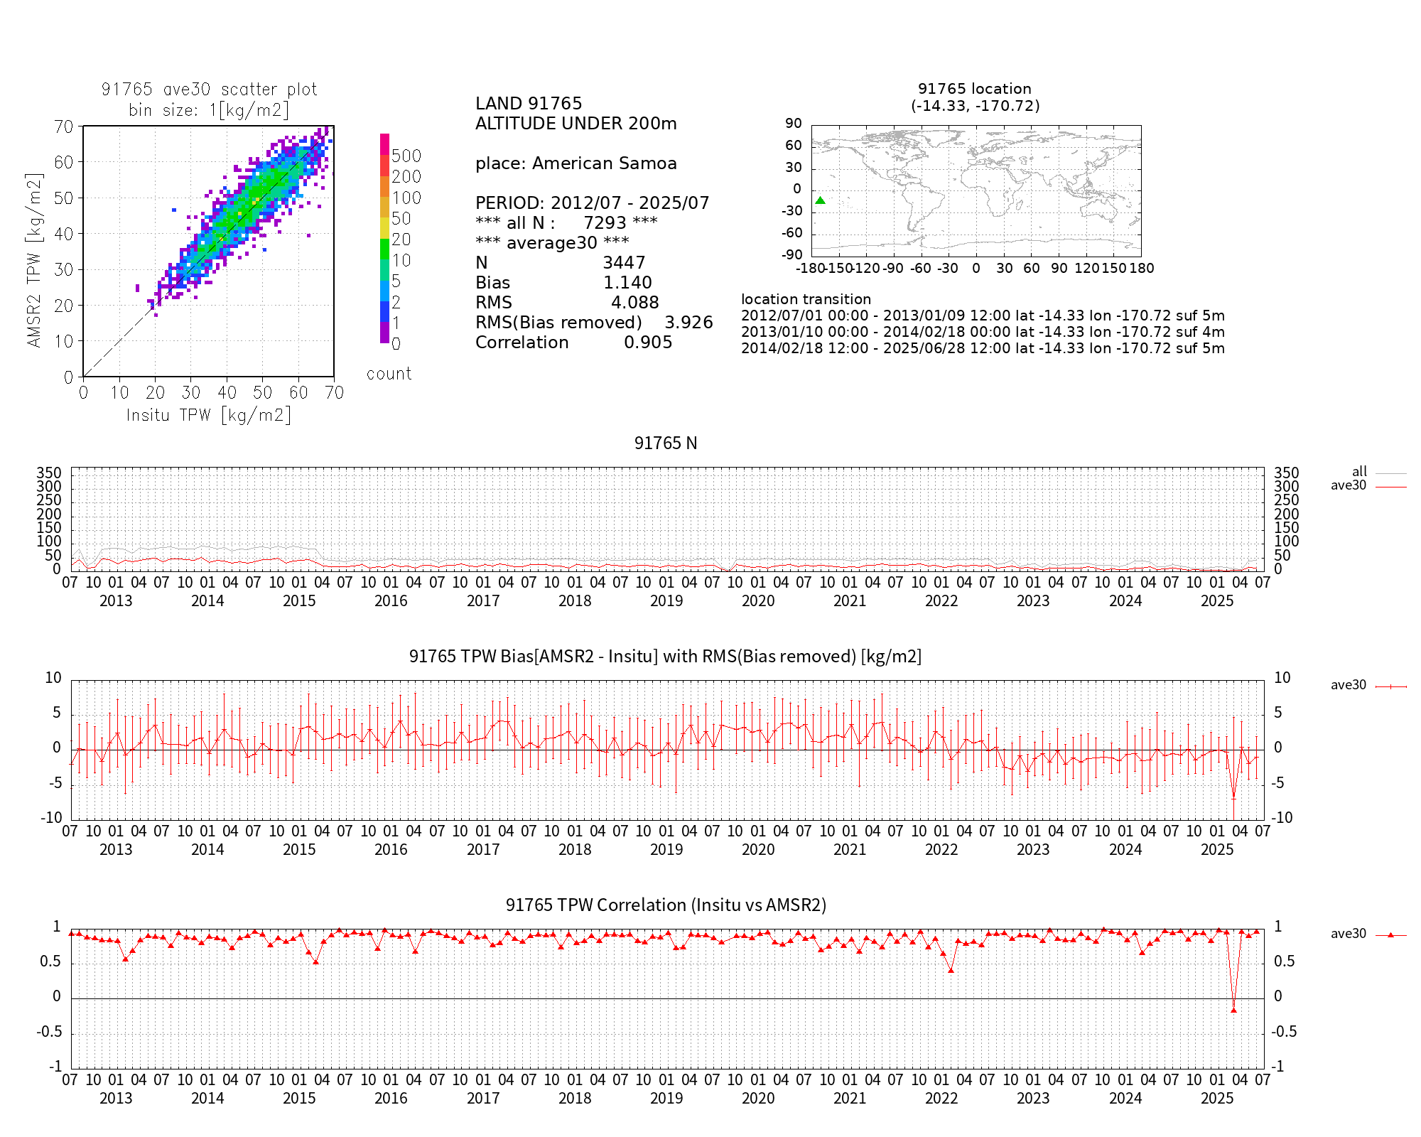Click the coordinates '(-14.33, -170.72)'
This screenshot has height=1137, width=1421.
click(x=976, y=106)
